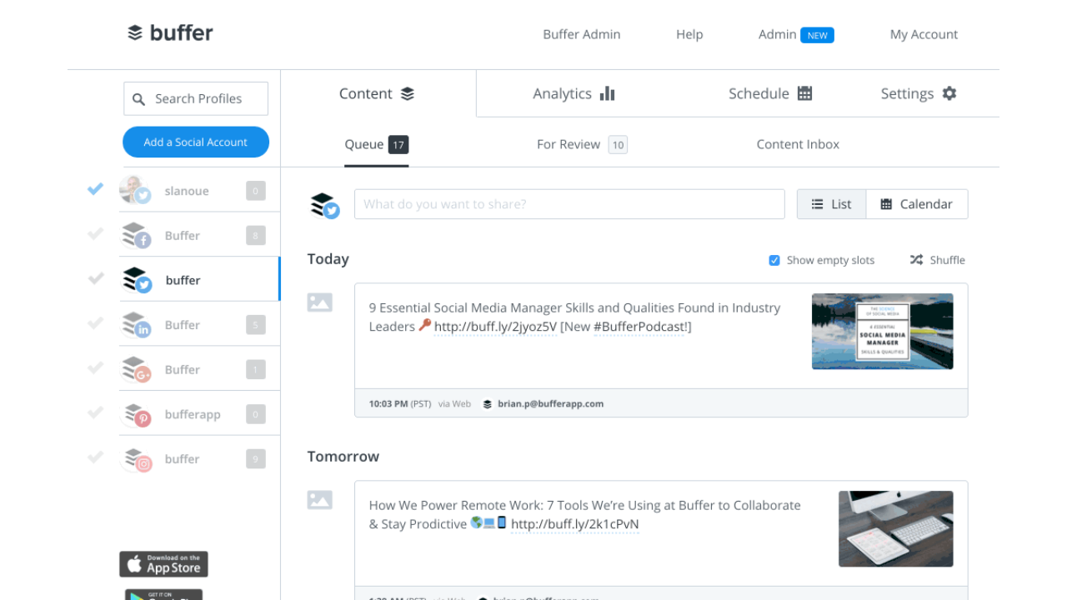Click the Tomorrow heading

(343, 457)
